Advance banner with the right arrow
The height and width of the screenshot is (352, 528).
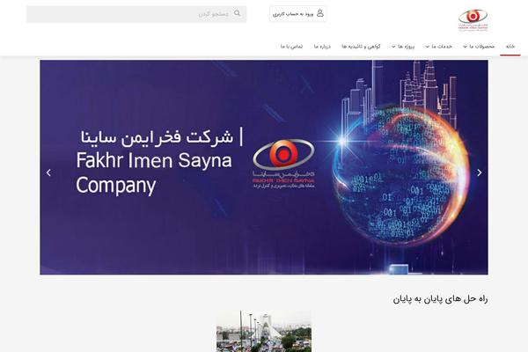(480, 172)
